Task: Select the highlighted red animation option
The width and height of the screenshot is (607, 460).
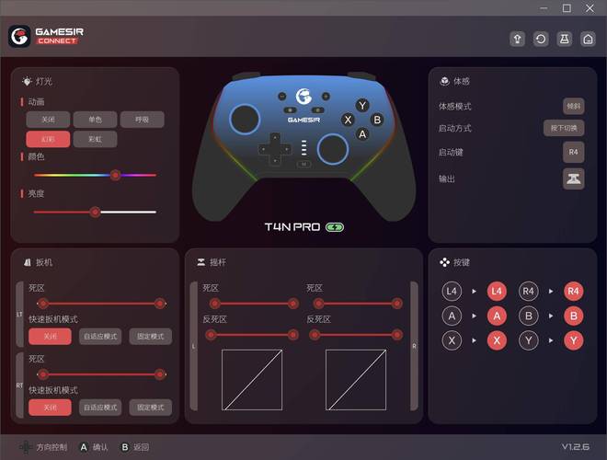Action: pos(48,139)
